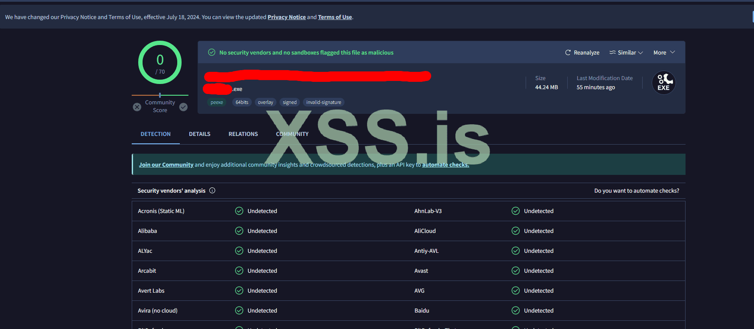Click the Undetected check icon for Avert Labs
This screenshot has height=329, width=754.
(x=239, y=290)
